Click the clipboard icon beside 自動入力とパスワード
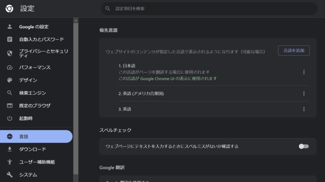 [x=10, y=39]
